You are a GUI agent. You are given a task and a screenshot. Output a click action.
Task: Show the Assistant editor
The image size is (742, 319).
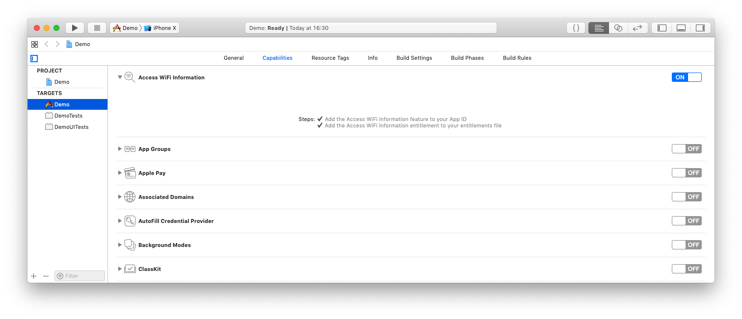click(x=618, y=28)
